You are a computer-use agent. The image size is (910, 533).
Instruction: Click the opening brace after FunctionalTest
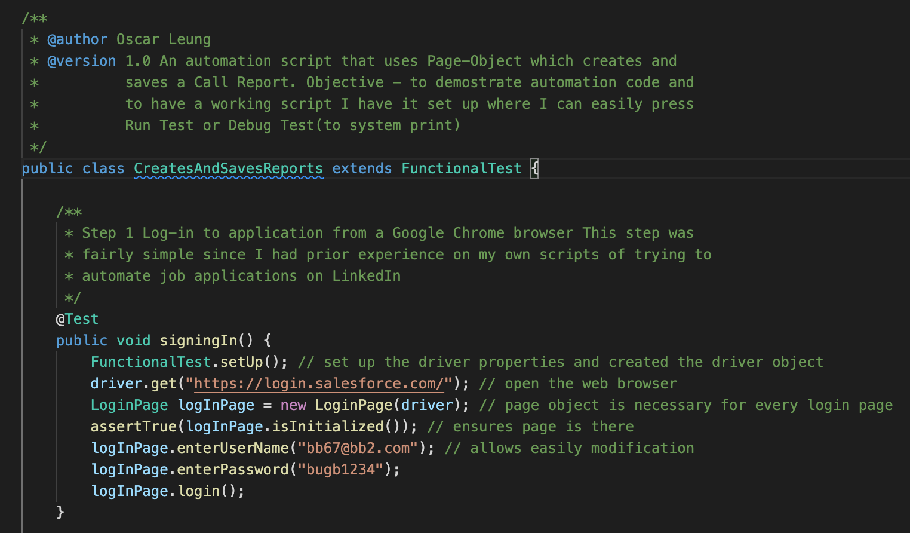534,169
